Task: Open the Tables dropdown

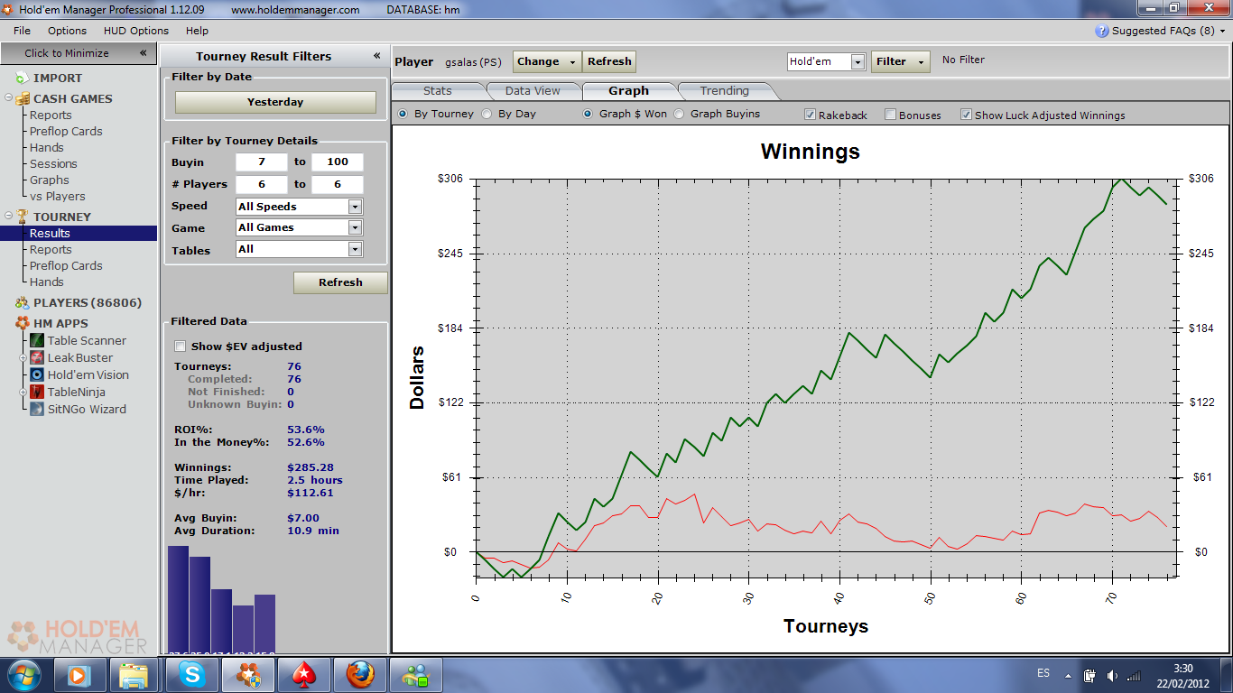Action: click(355, 250)
